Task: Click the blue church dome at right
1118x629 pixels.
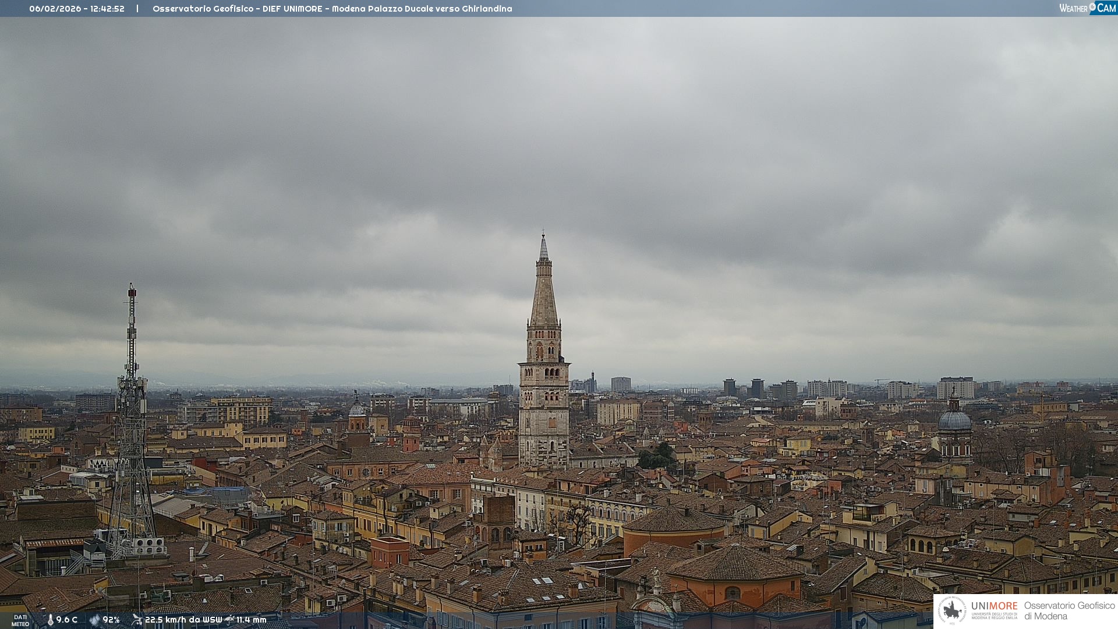Action: click(954, 420)
